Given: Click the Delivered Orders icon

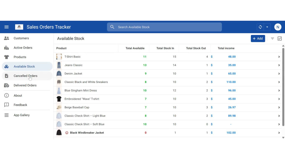Looking at the screenshot, I should (x=7, y=85).
